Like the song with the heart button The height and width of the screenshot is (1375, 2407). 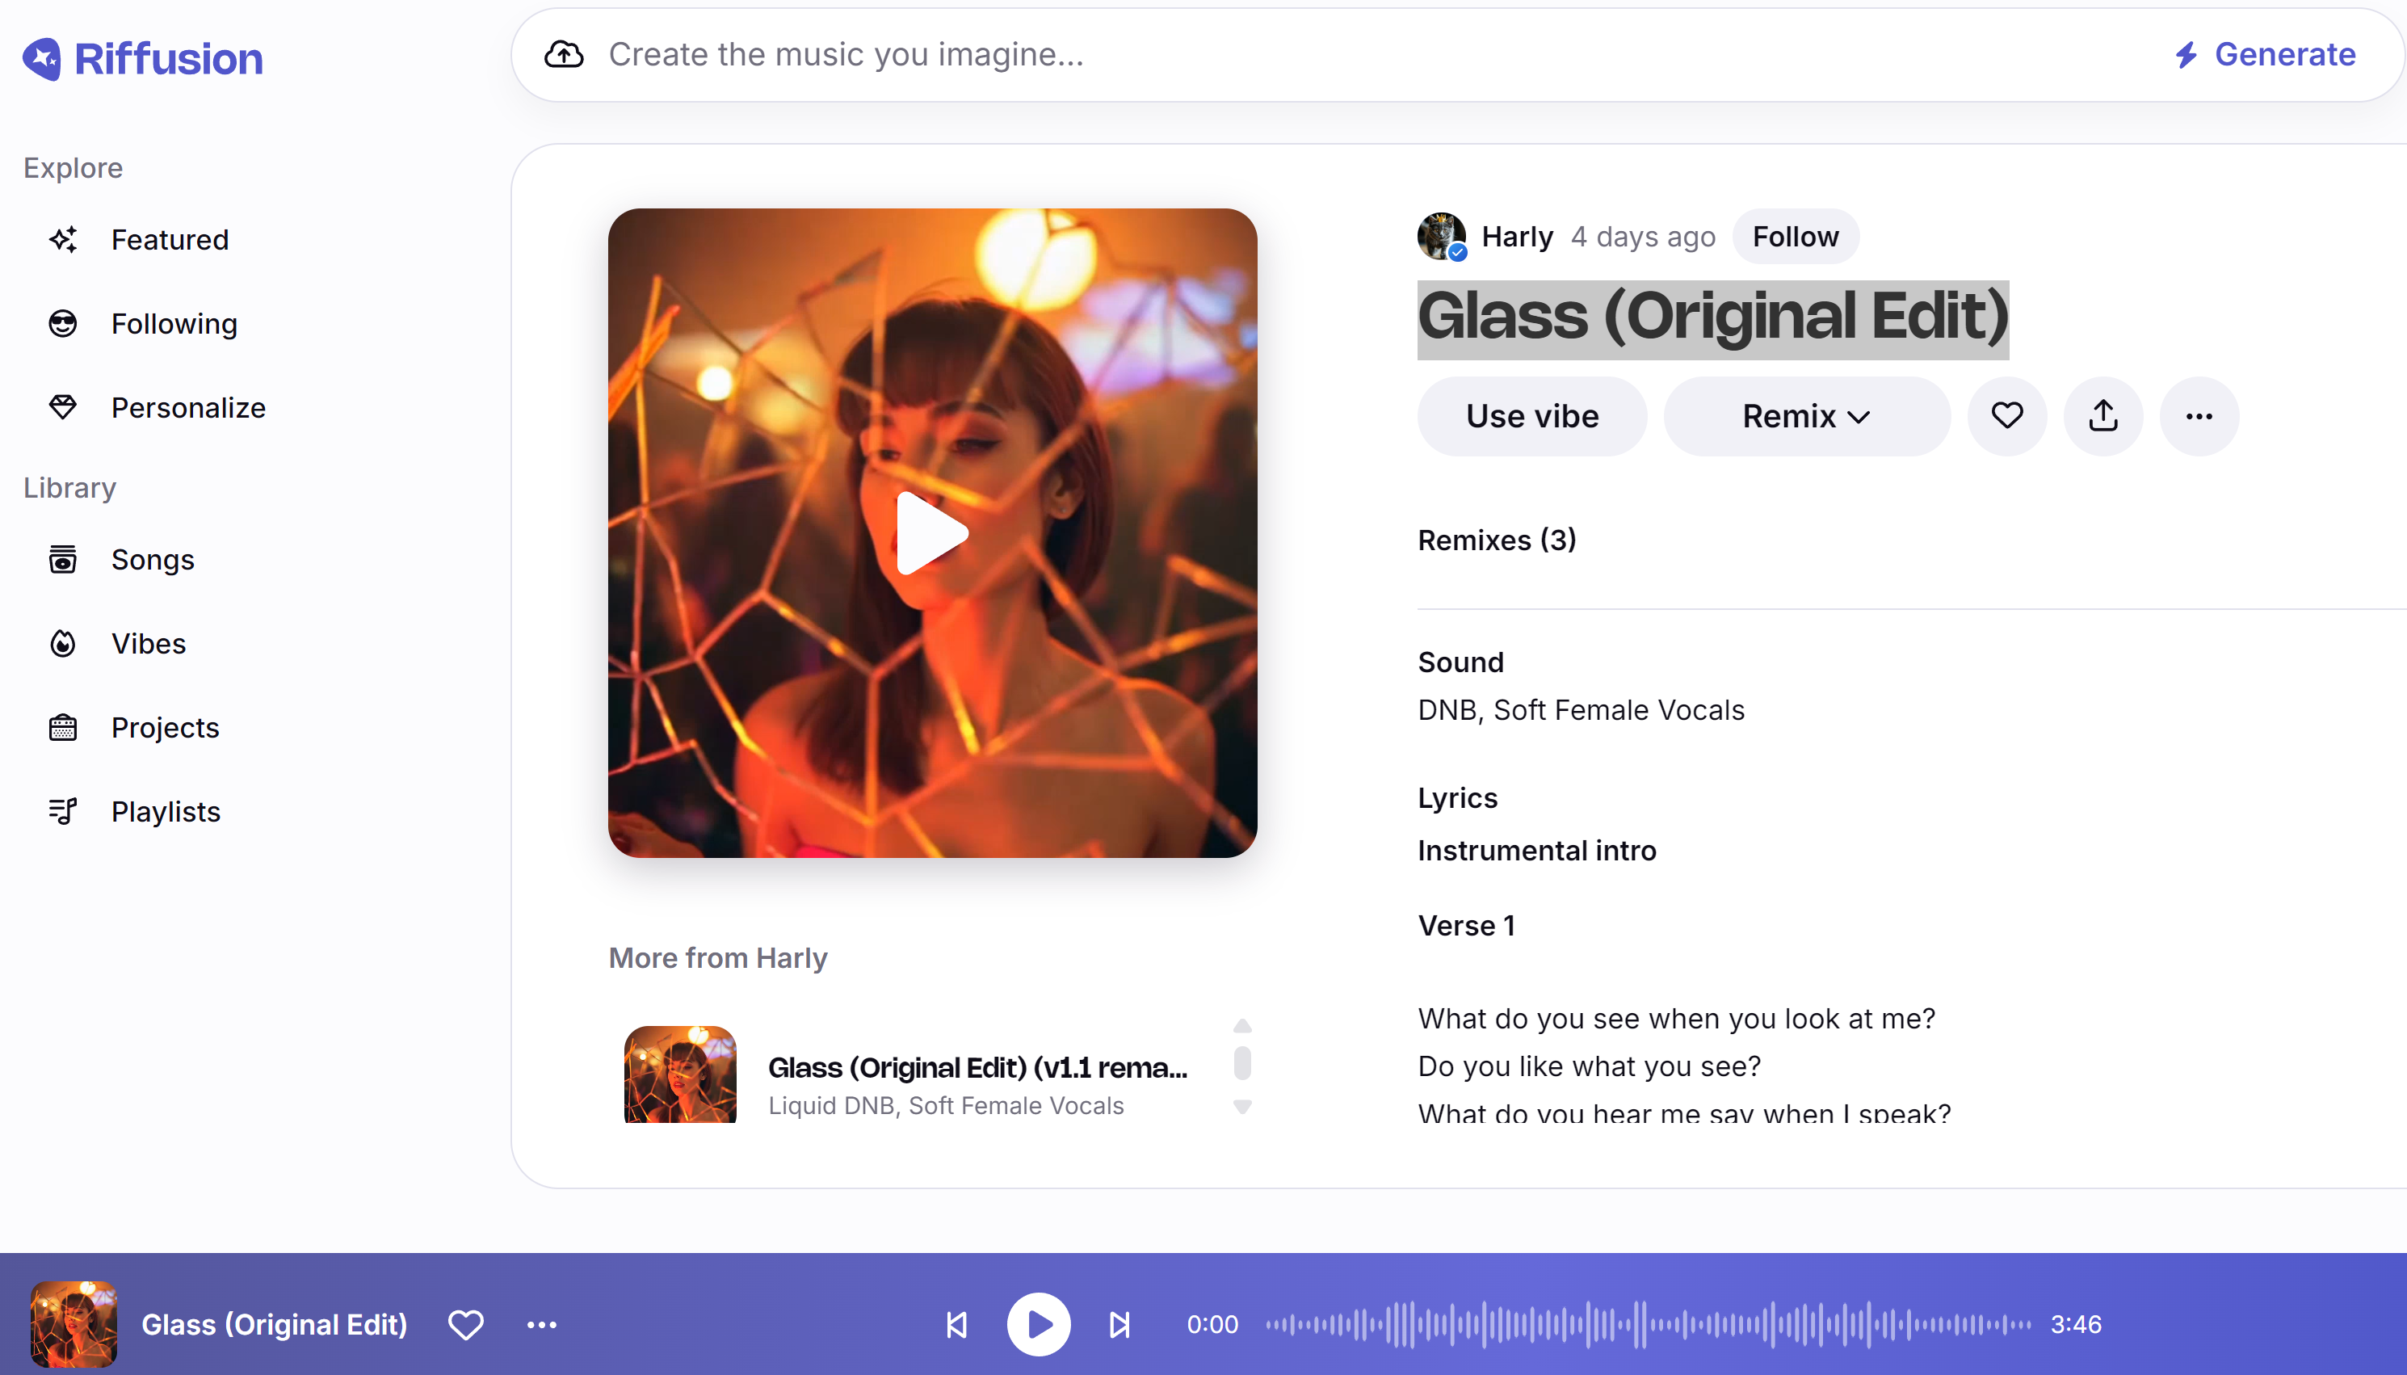[2007, 417]
